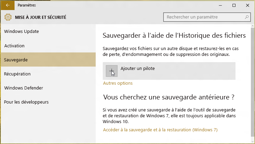Click the Paramètres window title text
This screenshot has width=255, height=144.
[26, 5]
